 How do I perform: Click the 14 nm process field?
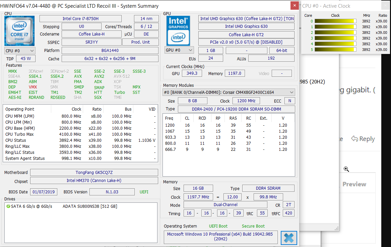(146, 19)
